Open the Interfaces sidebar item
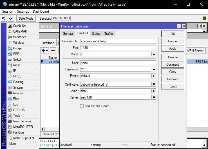This screenshot has width=208, height=149. [x=23, y=37]
